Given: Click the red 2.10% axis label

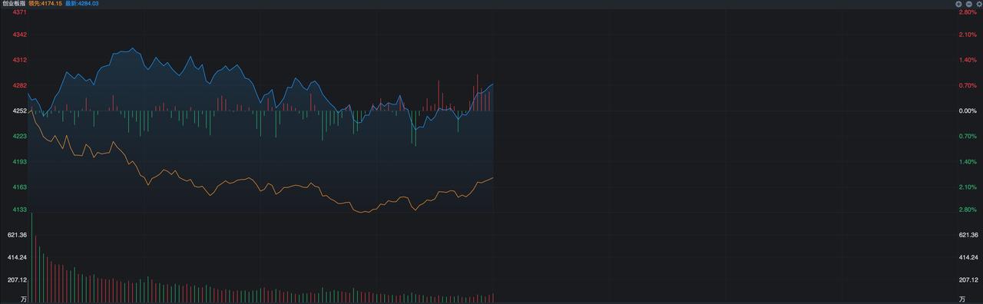Looking at the screenshot, I should pos(968,35).
